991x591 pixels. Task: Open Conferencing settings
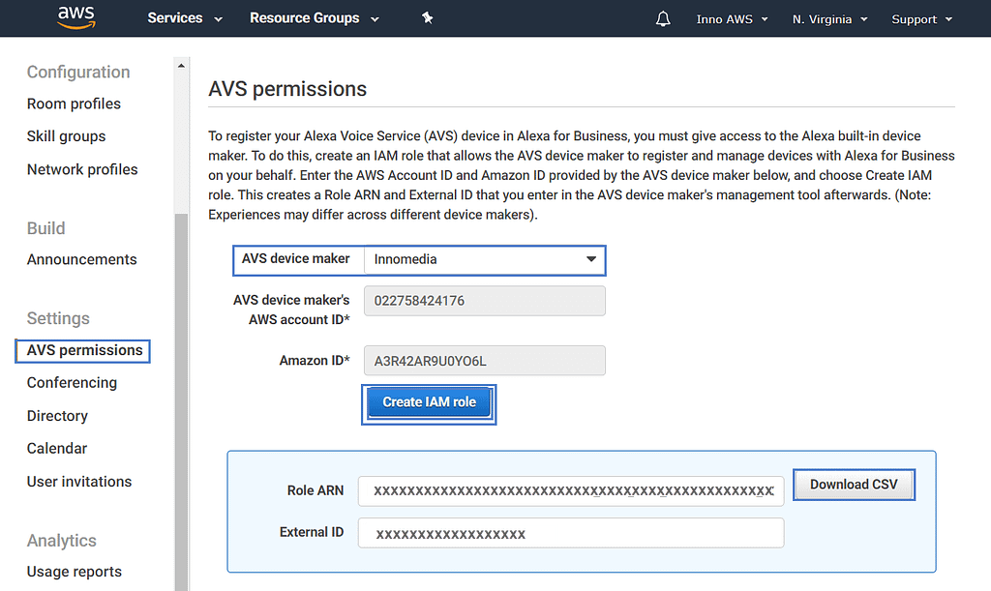(x=72, y=383)
